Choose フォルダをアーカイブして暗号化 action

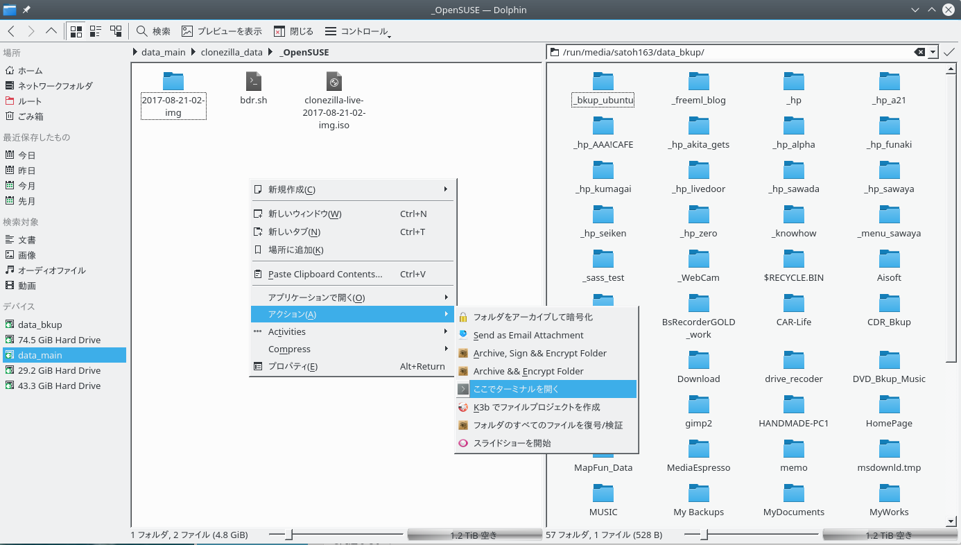546,317
